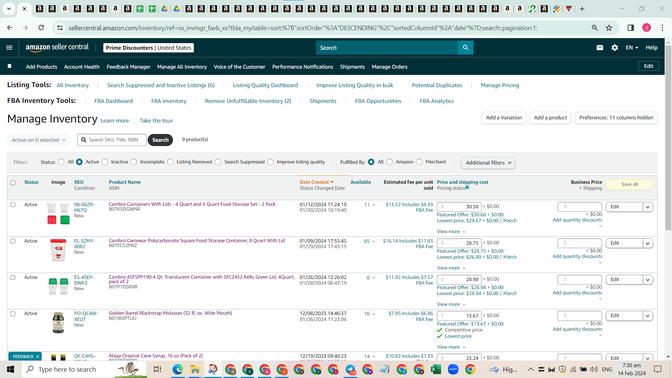Edit the 30.58 price field

coord(459,206)
